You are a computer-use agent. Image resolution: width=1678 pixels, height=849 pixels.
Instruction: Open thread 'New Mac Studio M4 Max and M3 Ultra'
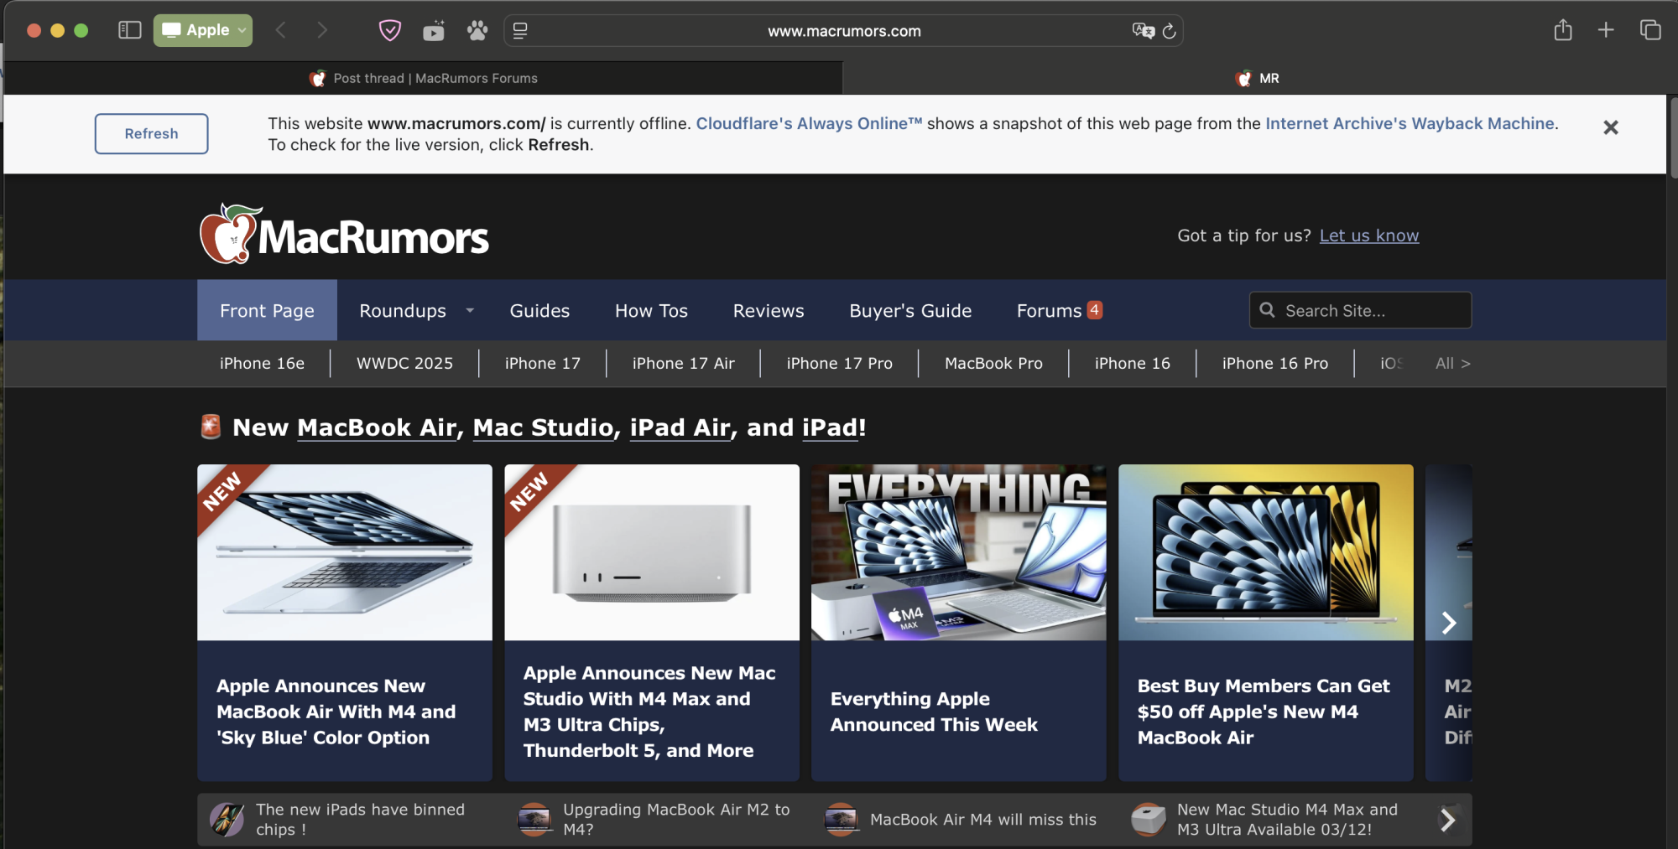1287,819
